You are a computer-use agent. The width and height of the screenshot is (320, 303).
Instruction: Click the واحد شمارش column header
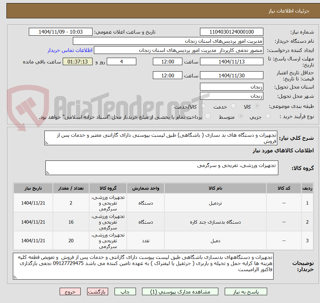pos(145,188)
